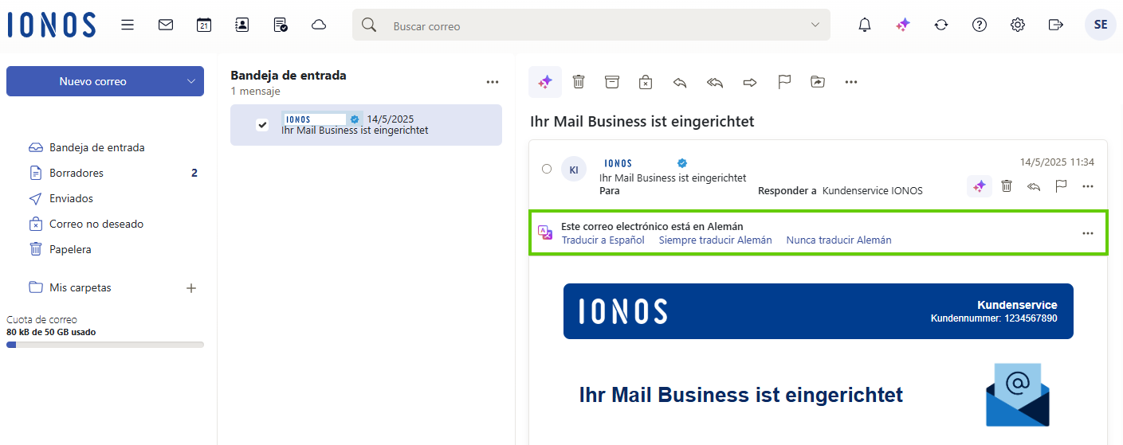1123x445 pixels.
Task: Flag via flag icon in message header
Action: point(1061,186)
